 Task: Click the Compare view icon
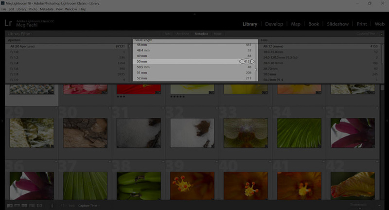tap(24, 206)
